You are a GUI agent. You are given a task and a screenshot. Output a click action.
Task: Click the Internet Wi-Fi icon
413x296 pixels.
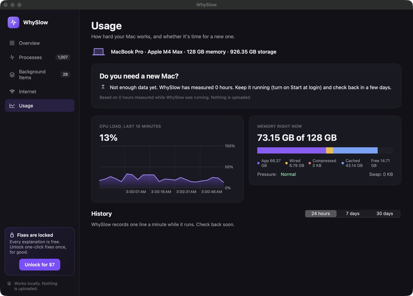(12, 92)
